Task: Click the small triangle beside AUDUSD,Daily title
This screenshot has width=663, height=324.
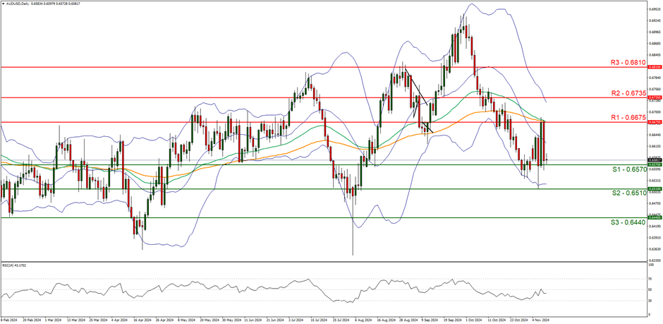Action: [3, 3]
